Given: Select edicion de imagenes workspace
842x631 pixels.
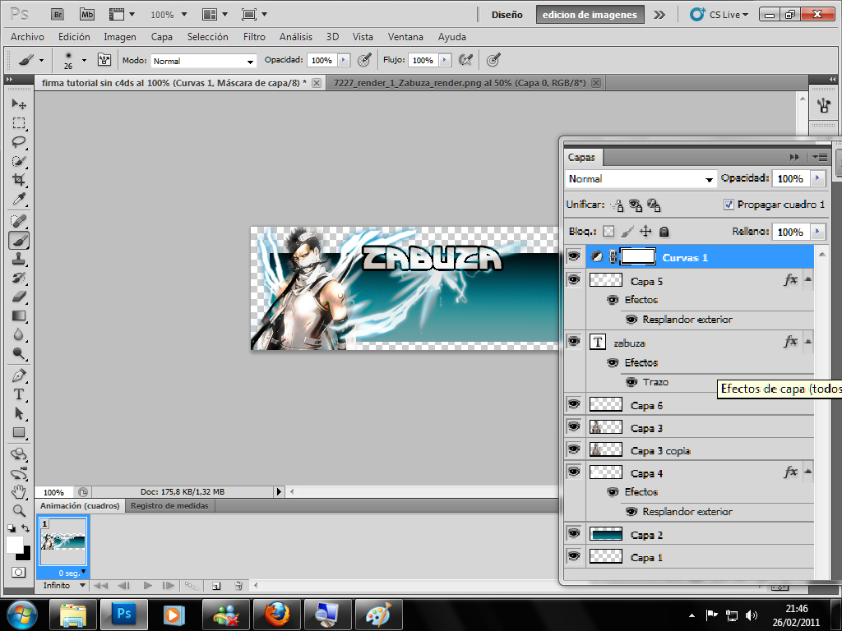Looking at the screenshot, I should [590, 15].
